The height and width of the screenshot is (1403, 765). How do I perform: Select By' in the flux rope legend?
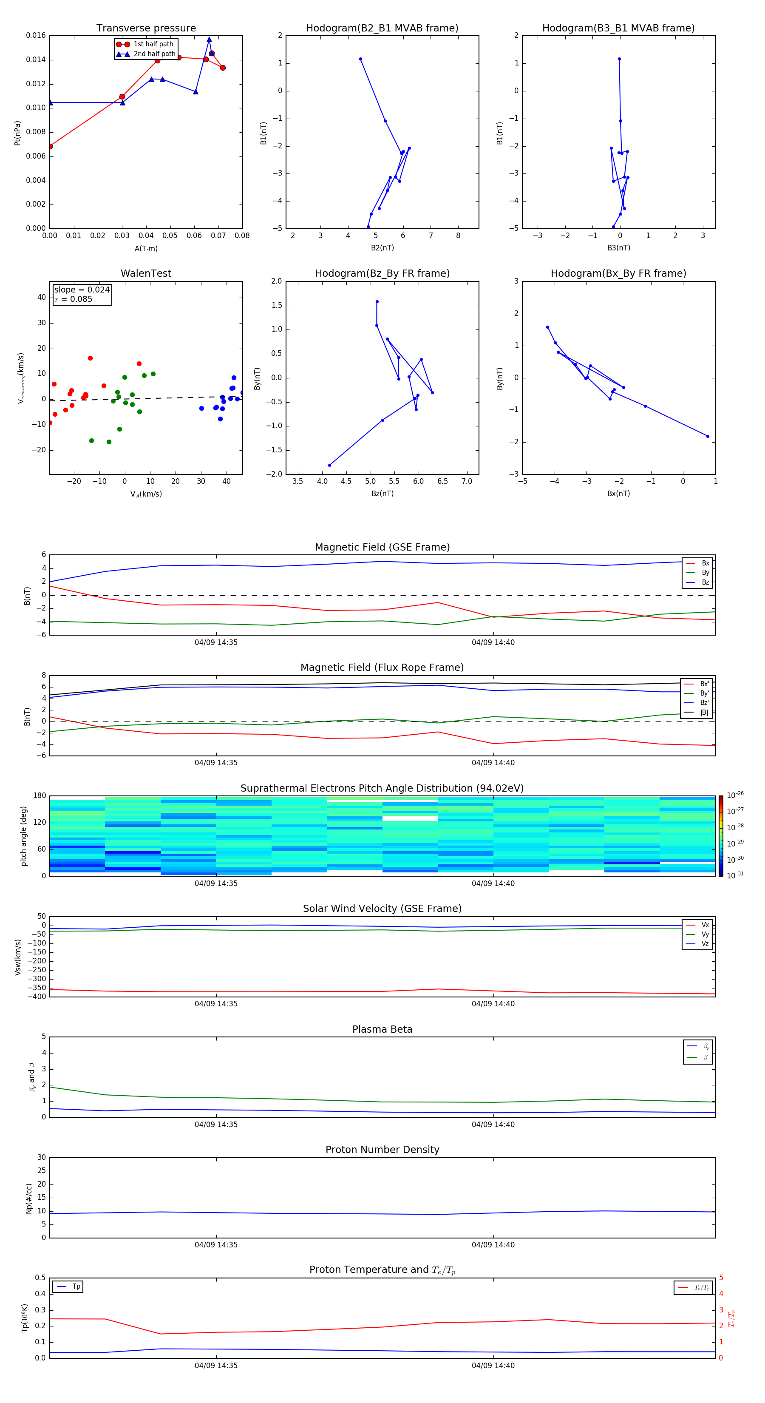pos(697,693)
